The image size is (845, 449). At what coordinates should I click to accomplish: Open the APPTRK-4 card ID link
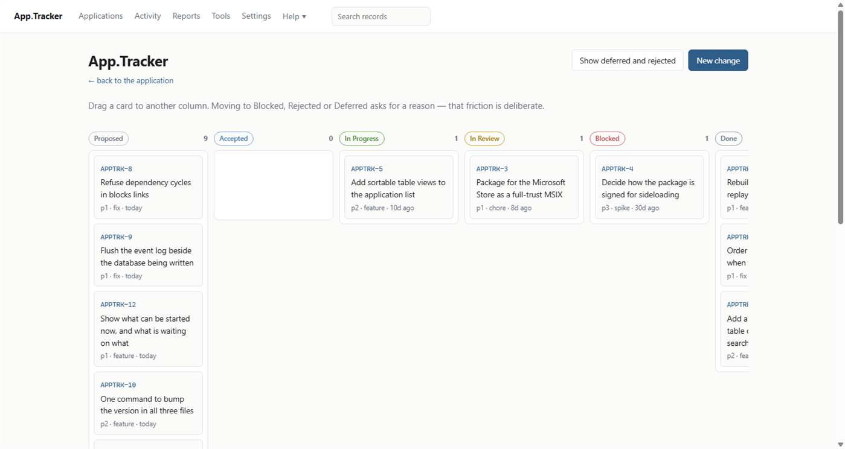[x=617, y=169]
